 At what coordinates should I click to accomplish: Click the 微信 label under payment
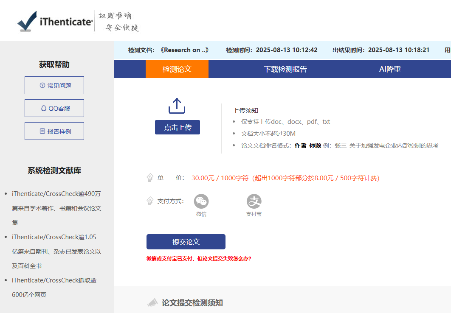pyautogui.click(x=201, y=214)
